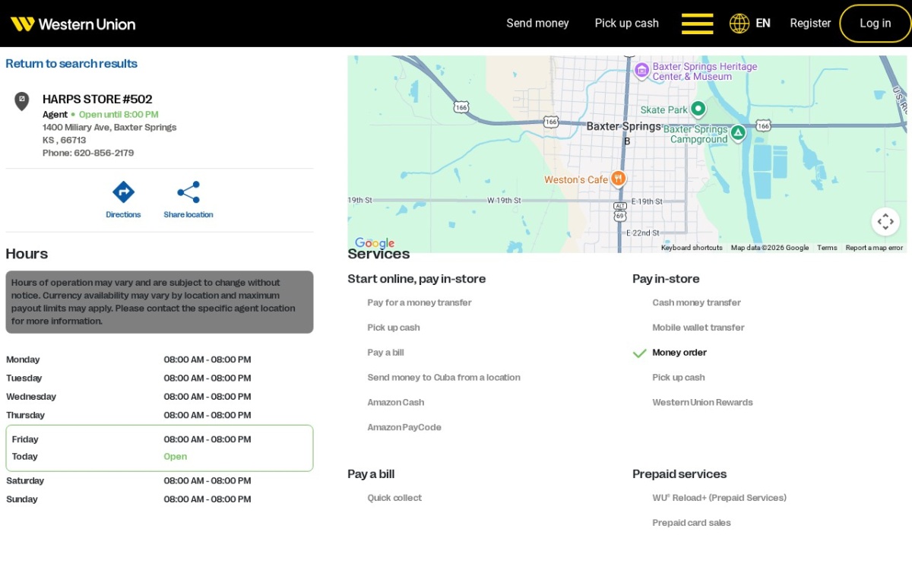Click the Share location icon
The width and height of the screenshot is (912, 570).
188,192
